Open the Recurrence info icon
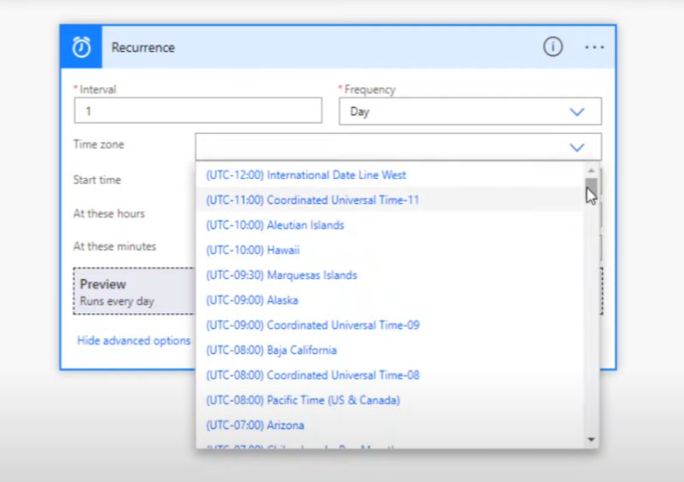Image resolution: width=684 pixels, height=482 pixels. [x=552, y=47]
